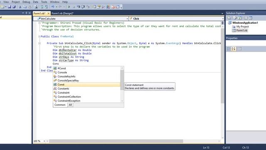Click the Redo toolbar icon
Screen dimensions: 266x150
click(x=60, y=7)
